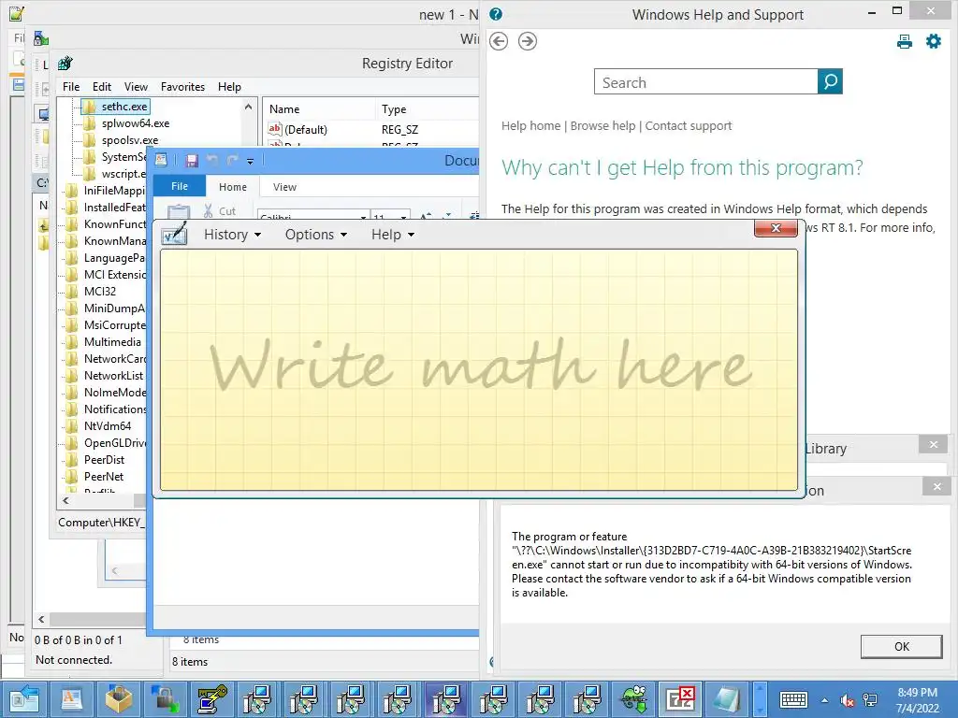Go forward in Windows Help and Support

(528, 41)
